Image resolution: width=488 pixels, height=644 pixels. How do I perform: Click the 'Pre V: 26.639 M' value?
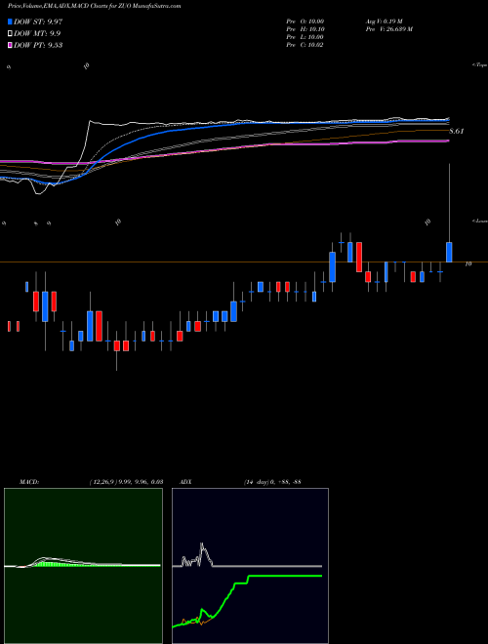[389, 29]
